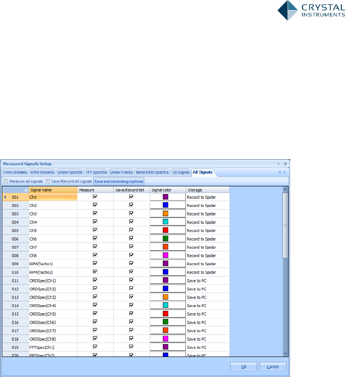
Task: Click the table scroll up arrow
Action: (x=285, y=189)
